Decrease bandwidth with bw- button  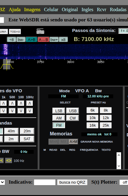[21, 40]
